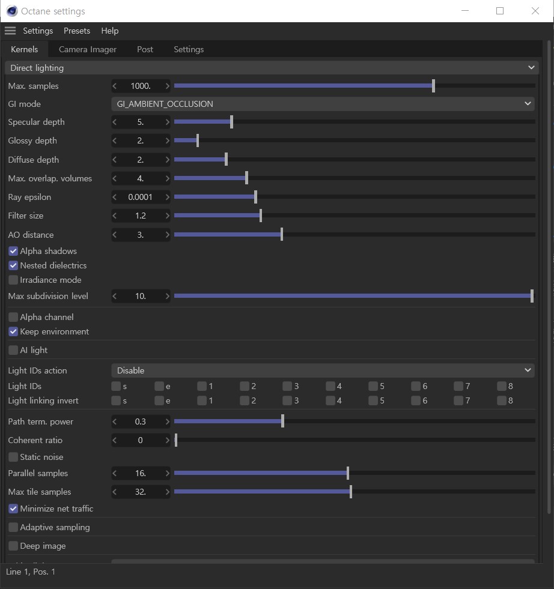
Task: Switch to the Settings tab
Action: (189, 49)
